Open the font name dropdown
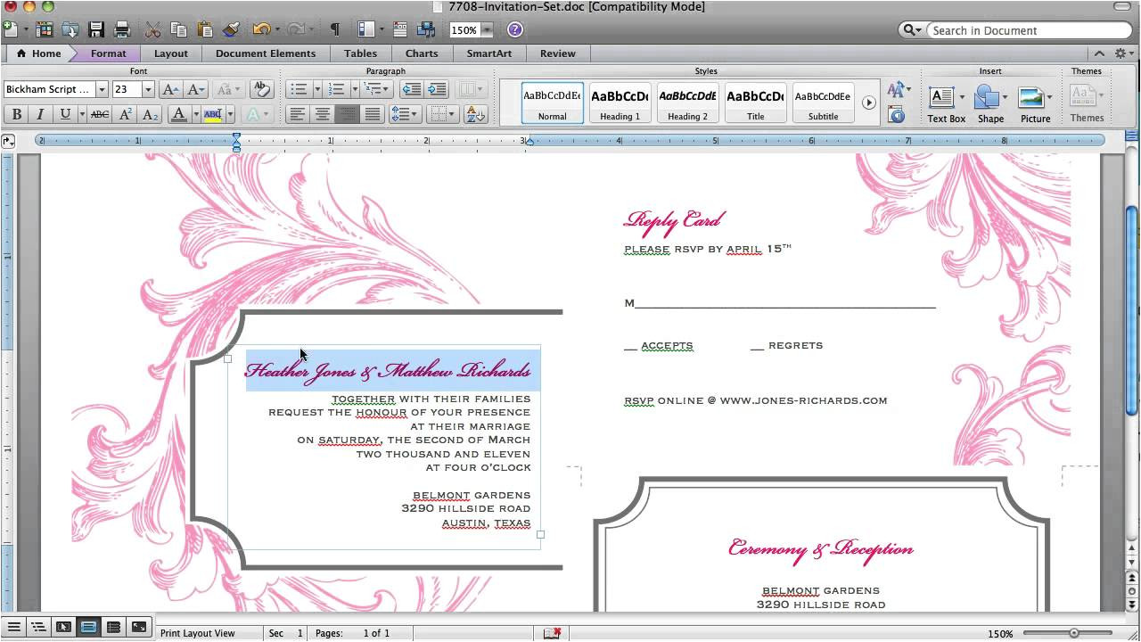This screenshot has width=1141, height=642. (102, 89)
